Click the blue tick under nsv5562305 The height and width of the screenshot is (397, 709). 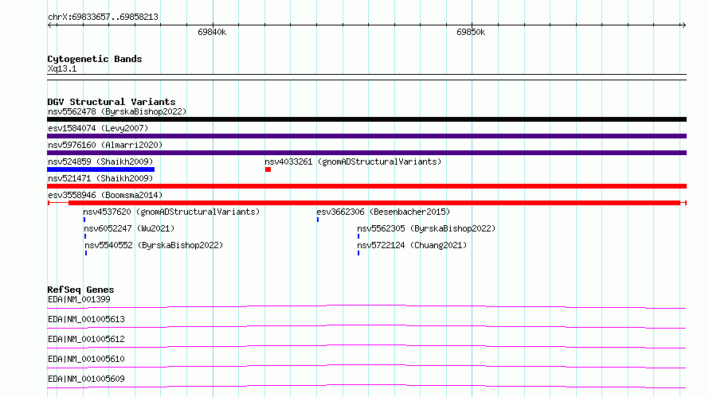(x=358, y=236)
